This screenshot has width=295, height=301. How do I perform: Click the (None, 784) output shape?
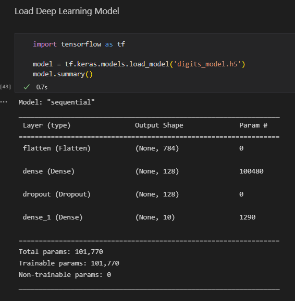pyautogui.click(x=157, y=148)
